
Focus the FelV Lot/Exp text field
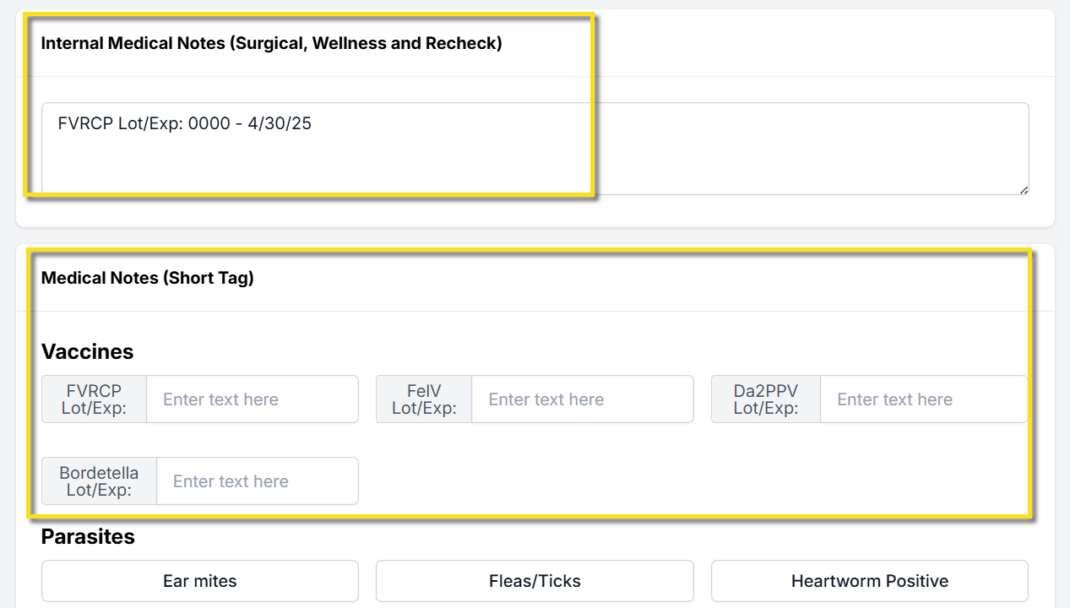coord(581,399)
